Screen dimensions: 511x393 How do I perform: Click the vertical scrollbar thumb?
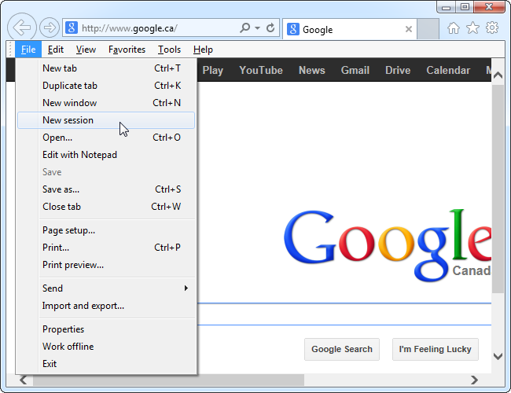coord(498,189)
